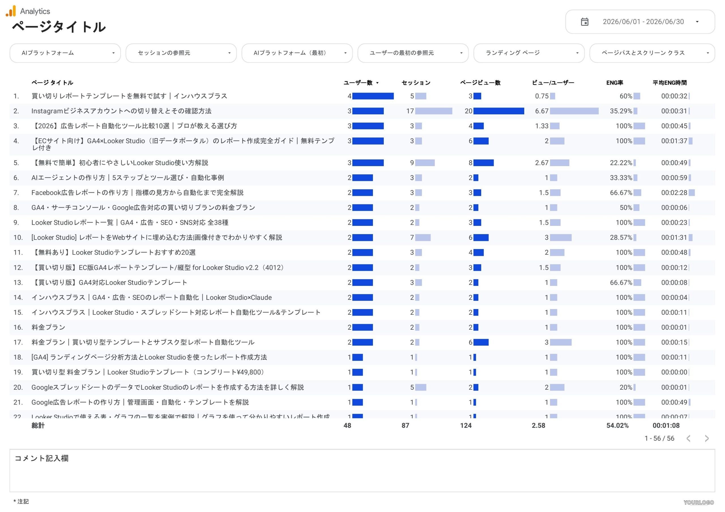Screen dimensions: 725x512
Task: Select row [Looker Studio] レポートをWebサイトに埋め込む方法
Action: (x=362, y=237)
